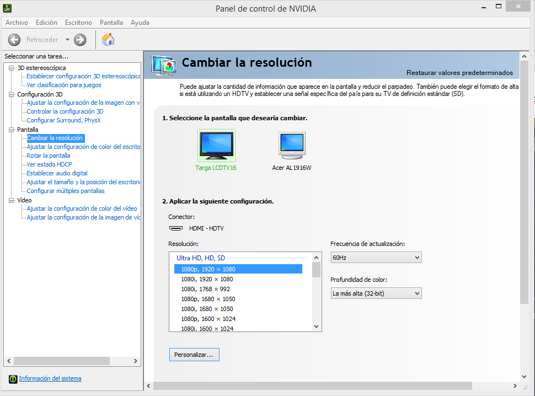This screenshot has height=396, width=535.
Task: Go to the home page icon
Action: pos(108,40)
